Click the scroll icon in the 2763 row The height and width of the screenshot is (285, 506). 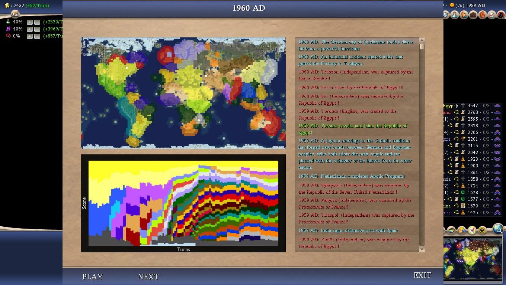pos(463,112)
